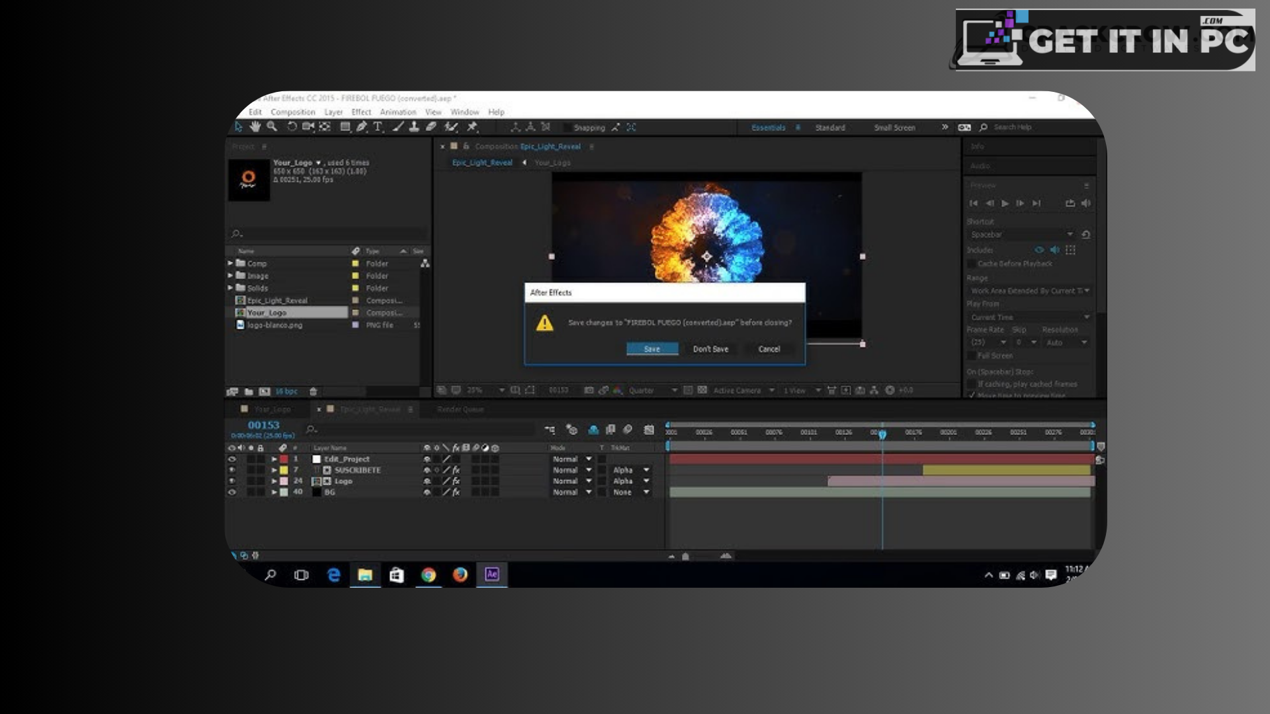The height and width of the screenshot is (714, 1270).
Task: Open Spacebar shortcut dropdown
Action: pyautogui.click(x=1022, y=235)
